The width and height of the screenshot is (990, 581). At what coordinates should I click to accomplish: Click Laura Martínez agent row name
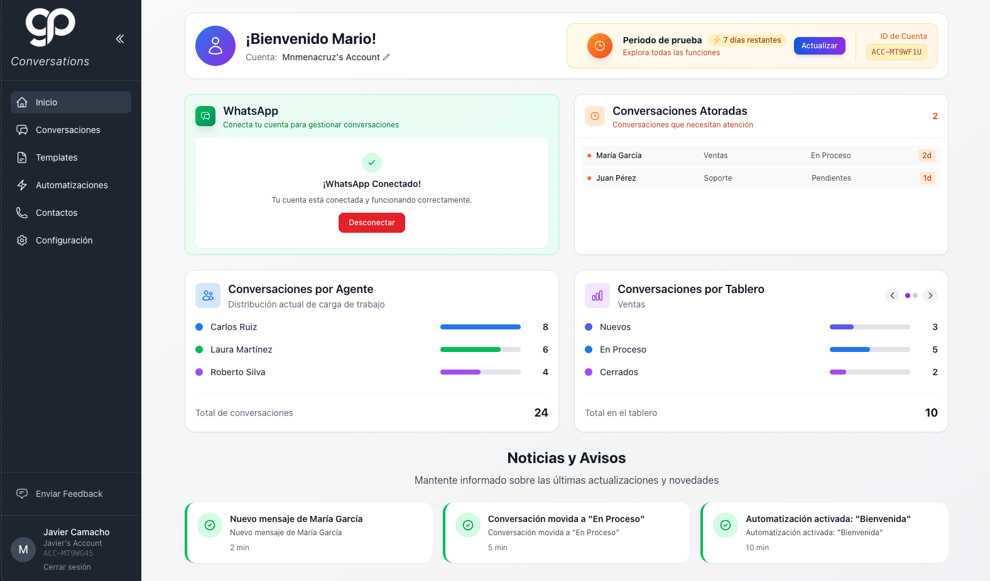(241, 349)
